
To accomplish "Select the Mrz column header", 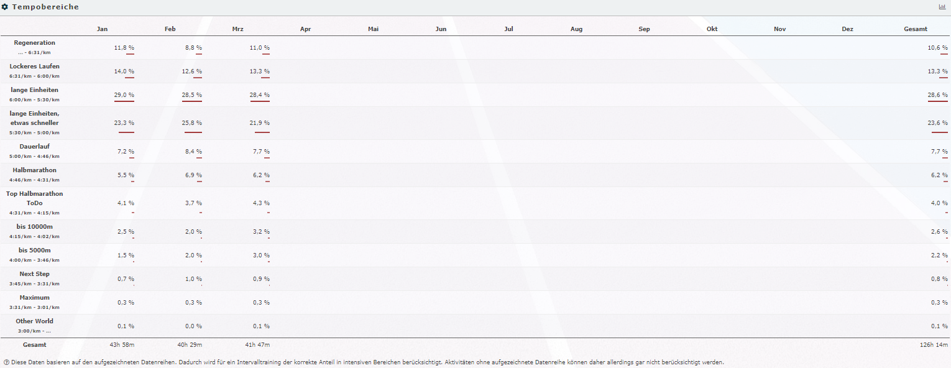I will click(237, 29).
